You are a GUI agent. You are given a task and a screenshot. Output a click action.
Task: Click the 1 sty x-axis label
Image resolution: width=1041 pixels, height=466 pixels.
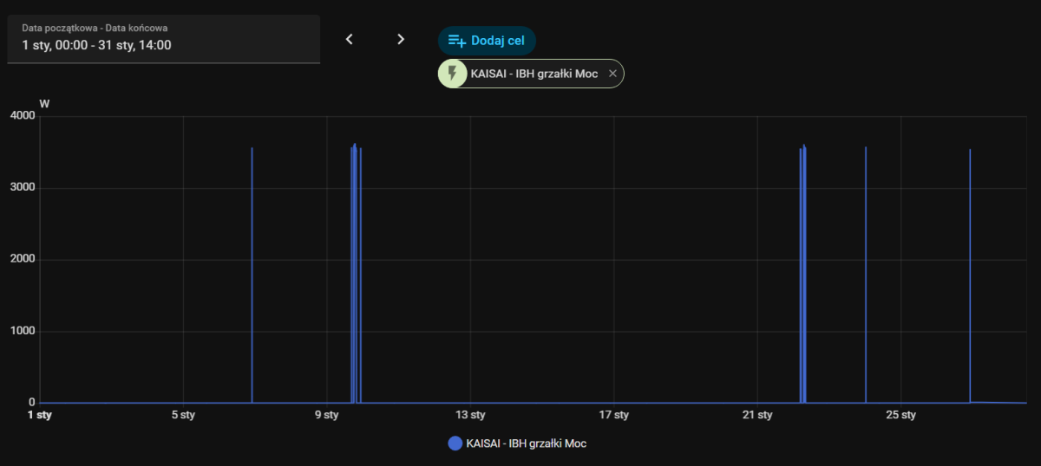tap(40, 415)
